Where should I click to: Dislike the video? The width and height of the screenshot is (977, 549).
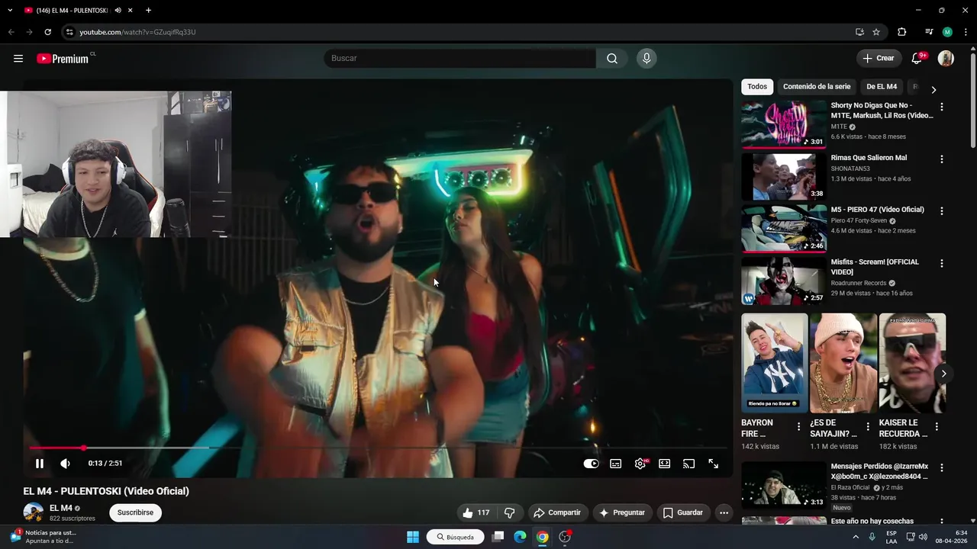tap(510, 512)
